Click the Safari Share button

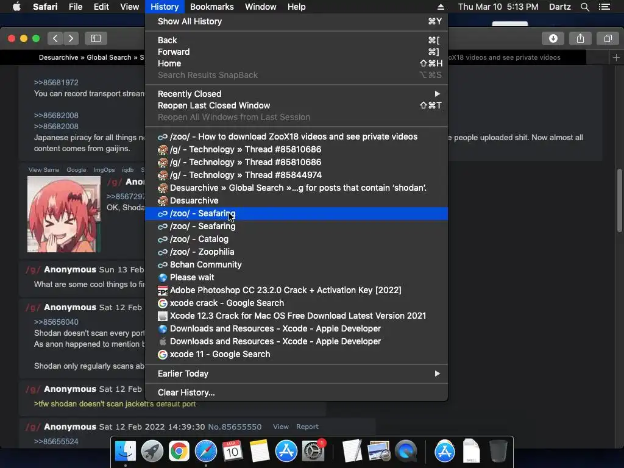[580, 38]
